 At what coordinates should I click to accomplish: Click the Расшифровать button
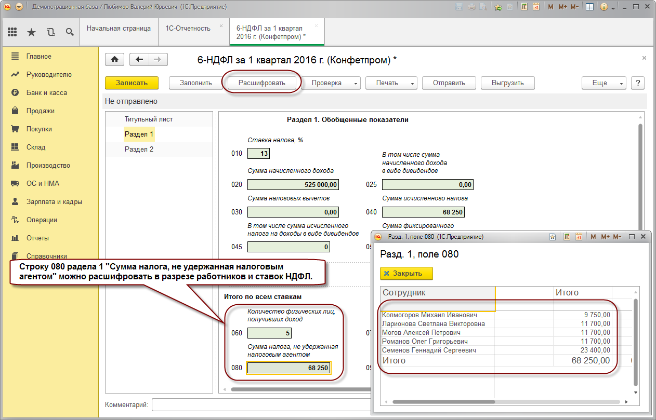261,83
